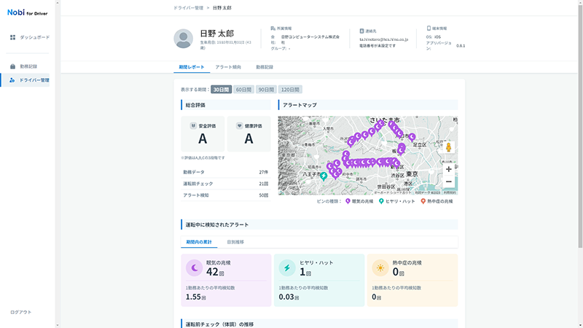583x328 pixels.
Task: Switch period to 90日間
Action: pos(267,89)
